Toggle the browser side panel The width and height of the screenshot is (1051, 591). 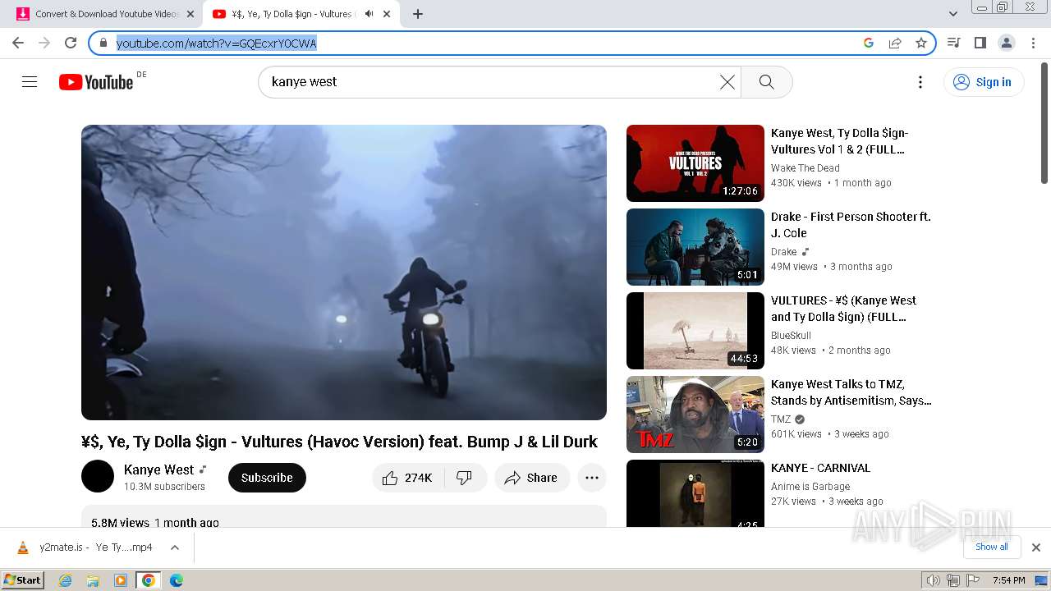(980, 43)
